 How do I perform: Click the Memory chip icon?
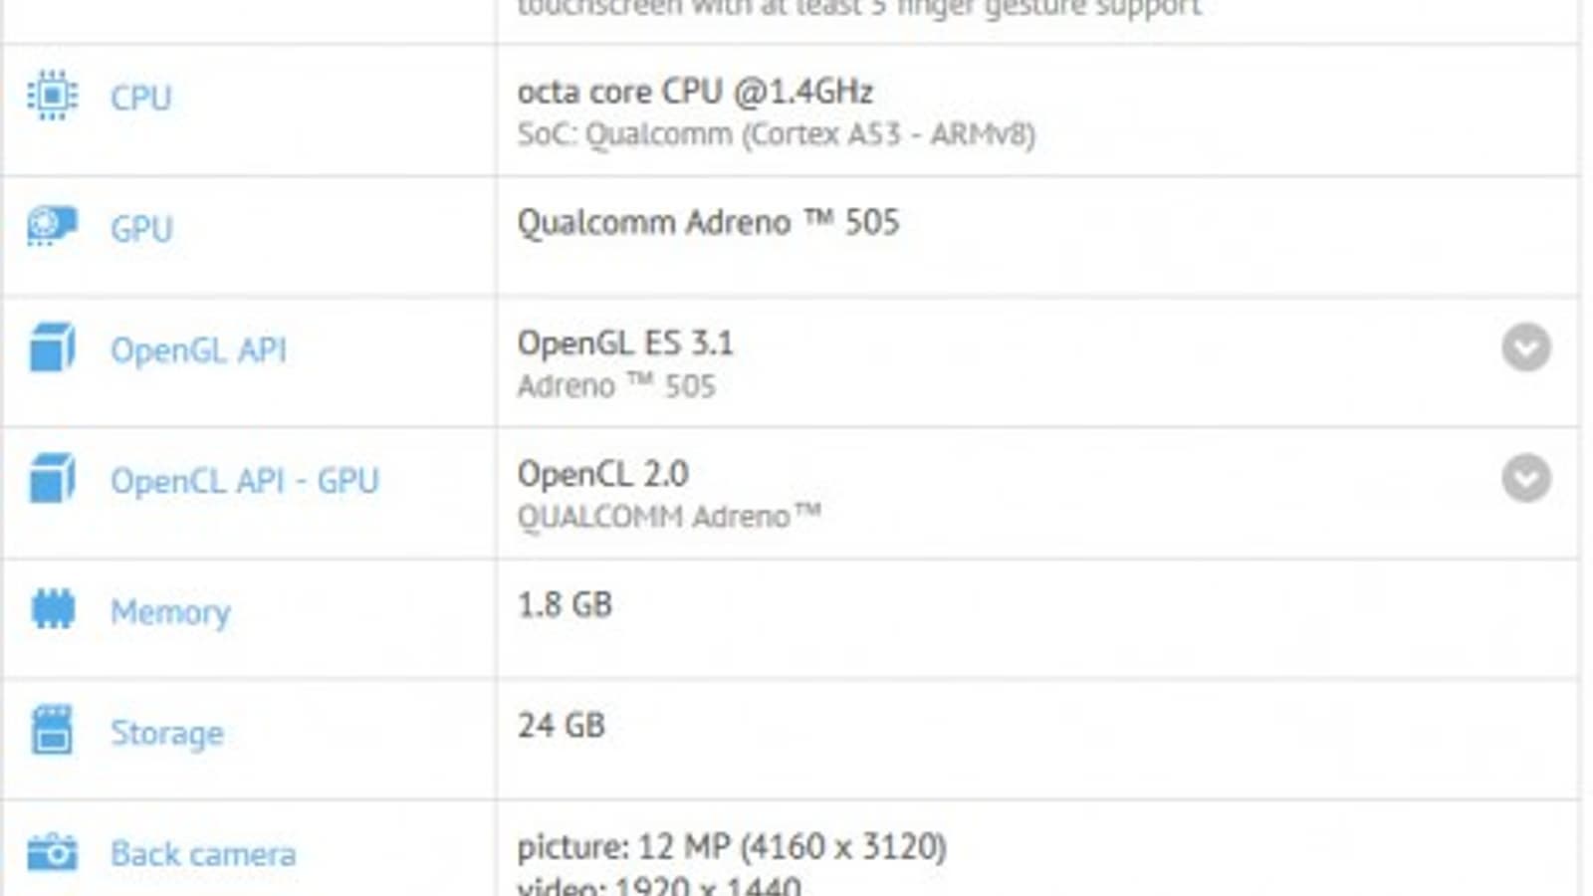coord(53,609)
